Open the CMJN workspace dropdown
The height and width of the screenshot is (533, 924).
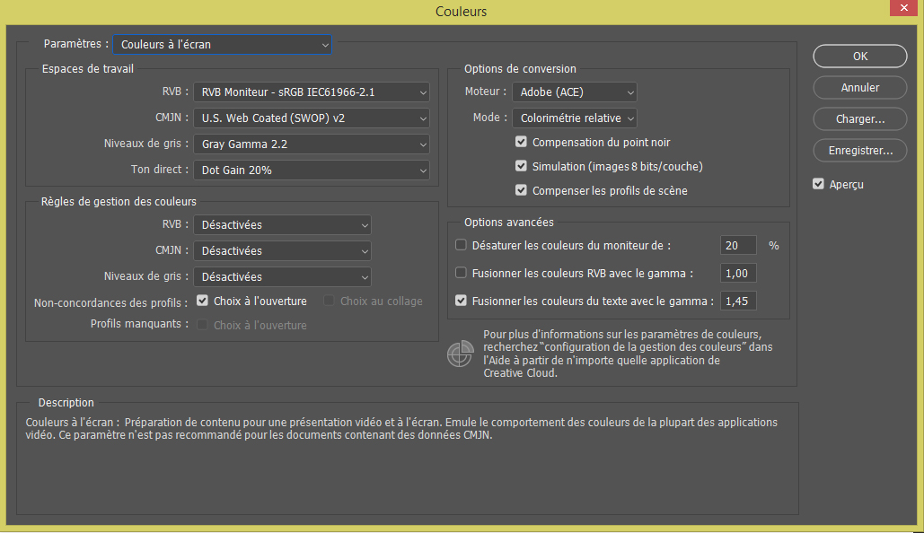click(311, 118)
